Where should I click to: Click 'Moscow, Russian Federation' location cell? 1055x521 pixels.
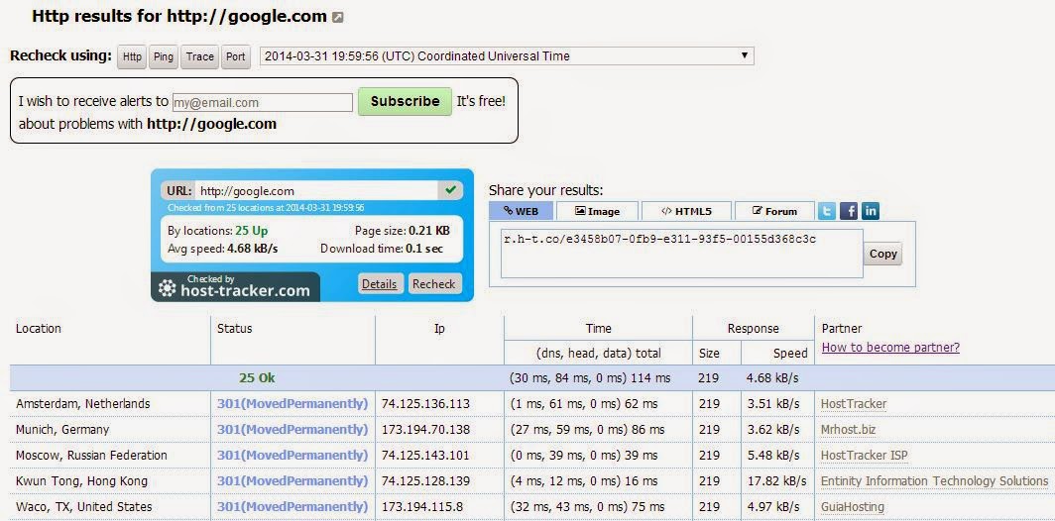(x=91, y=455)
